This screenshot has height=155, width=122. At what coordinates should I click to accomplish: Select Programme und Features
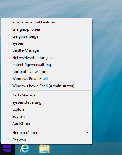pyautogui.click(x=34, y=22)
